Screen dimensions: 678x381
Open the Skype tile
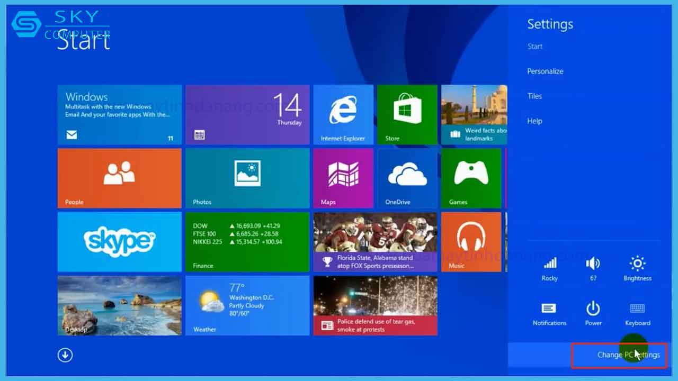coord(119,241)
